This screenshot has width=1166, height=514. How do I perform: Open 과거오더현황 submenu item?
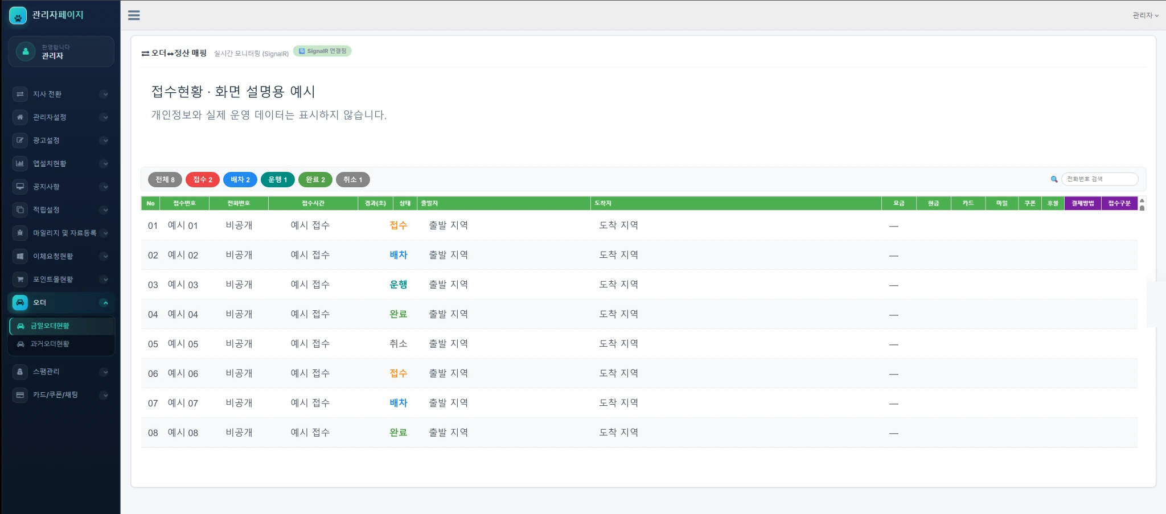pos(61,344)
